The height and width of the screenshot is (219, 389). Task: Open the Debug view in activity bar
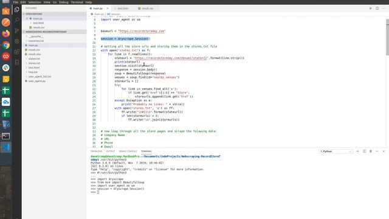[x=16, y=41]
